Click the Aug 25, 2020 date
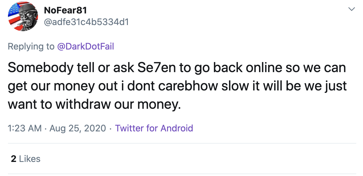 pyautogui.click(x=77, y=128)
